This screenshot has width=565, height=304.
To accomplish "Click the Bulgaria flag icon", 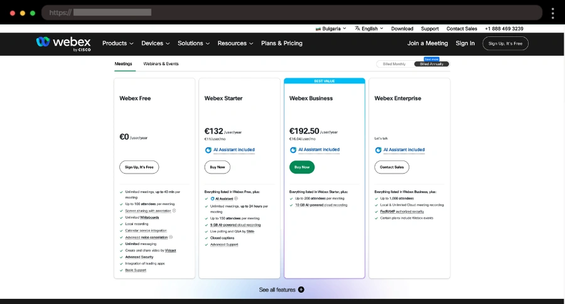I will [318, 29].
